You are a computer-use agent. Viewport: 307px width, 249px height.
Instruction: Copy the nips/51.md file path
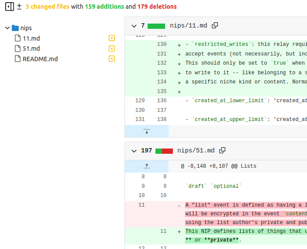[222, 151]
